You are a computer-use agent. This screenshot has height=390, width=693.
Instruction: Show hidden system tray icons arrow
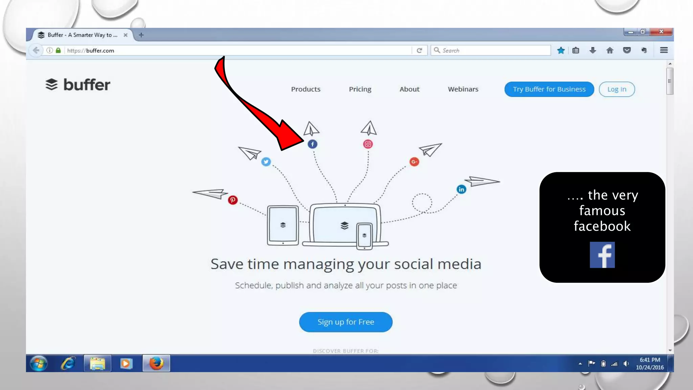tap(580, 364)
